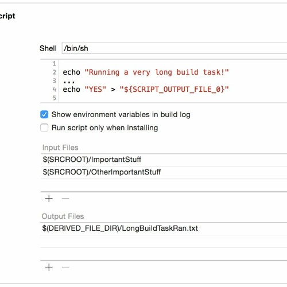Click the Output Files section label
Image resolution: width=287 pixels, height=287 pixels.
pos(63,216)
